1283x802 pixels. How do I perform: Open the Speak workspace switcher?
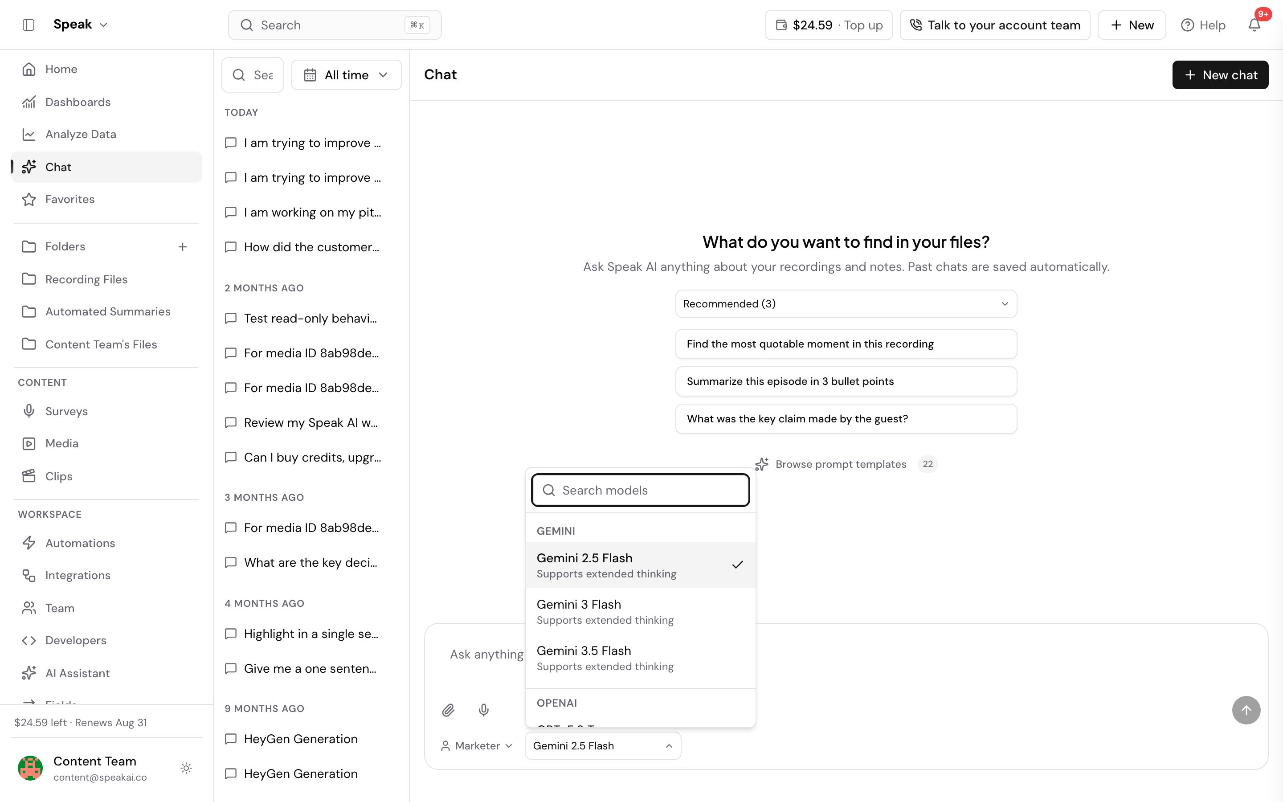[81, 25]
